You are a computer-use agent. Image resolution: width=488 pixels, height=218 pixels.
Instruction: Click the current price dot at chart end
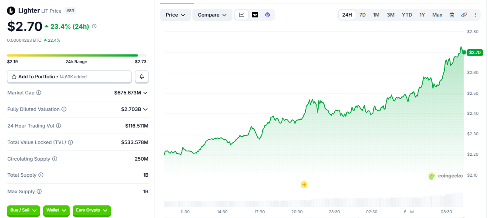coord(464,52)
